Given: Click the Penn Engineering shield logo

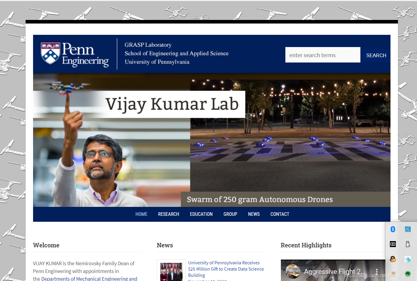Looking at the screenshot, I should pos(50,53).
